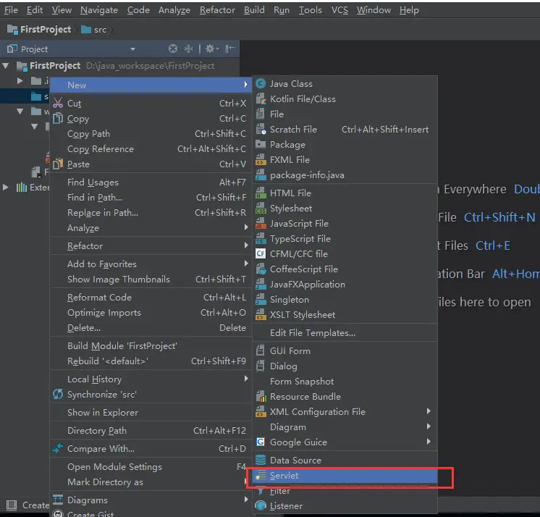Click Edit File Templates... entry
Viewport: 540px width, 517px height.
(x=345, y=333)
